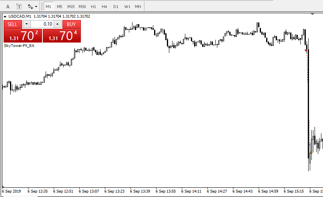Select the text label T tool
This screenshot has height=197, width=323.
click(x=19, y=6)
